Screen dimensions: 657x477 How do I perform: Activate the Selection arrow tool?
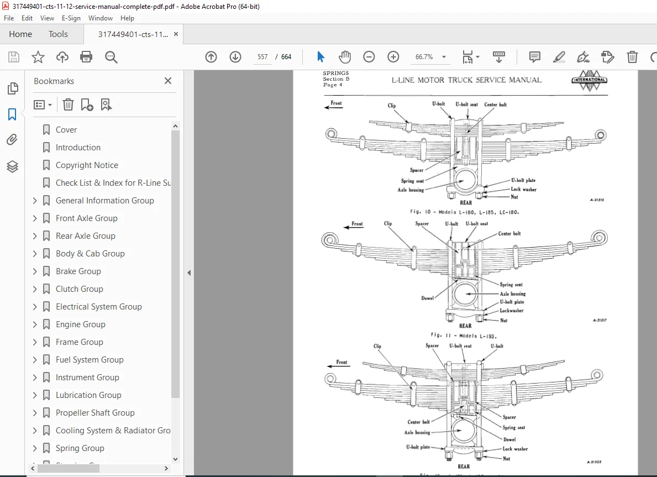point(320,56)
